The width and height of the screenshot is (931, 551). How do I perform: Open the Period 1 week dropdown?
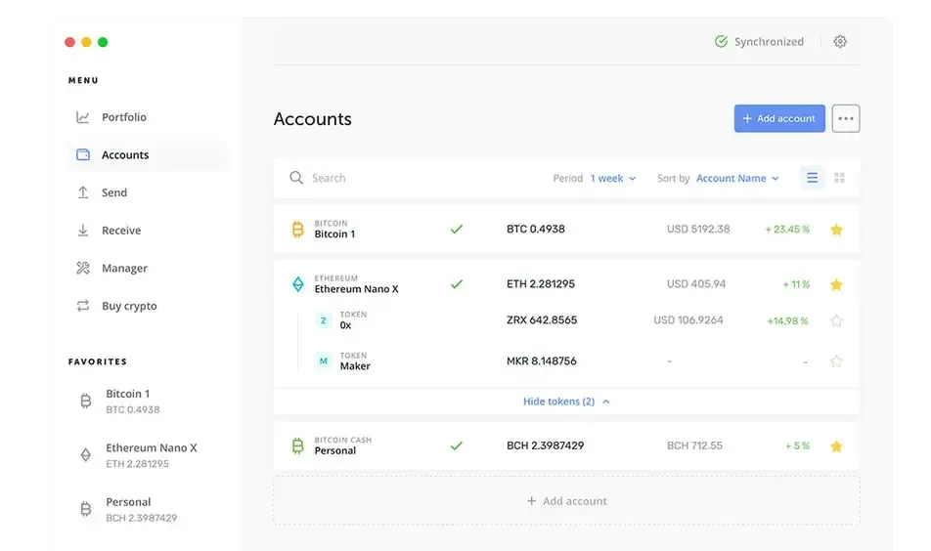click(613, 178)
